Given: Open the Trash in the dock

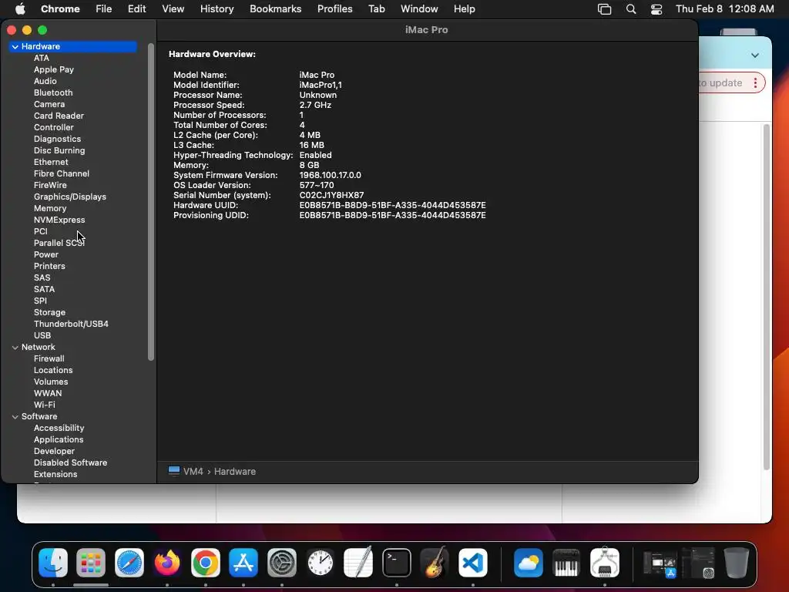Looking at the screenshot, I should 737,562.
